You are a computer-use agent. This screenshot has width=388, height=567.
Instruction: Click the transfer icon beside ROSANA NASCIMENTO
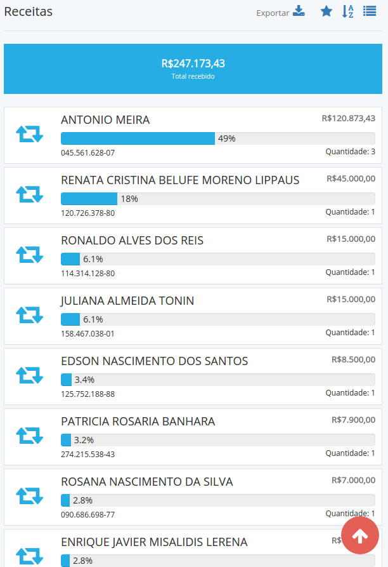coord(29,496)
